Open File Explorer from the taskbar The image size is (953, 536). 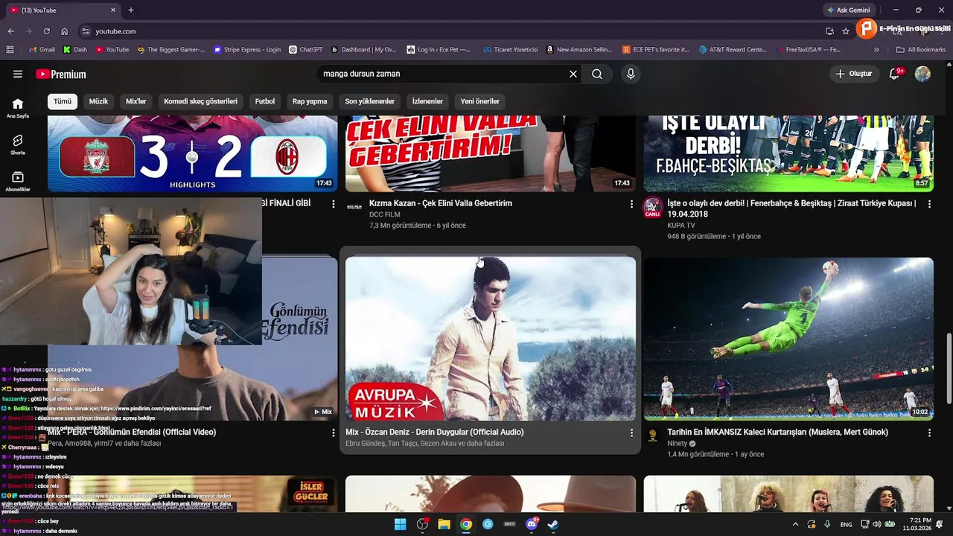point(444,524)
